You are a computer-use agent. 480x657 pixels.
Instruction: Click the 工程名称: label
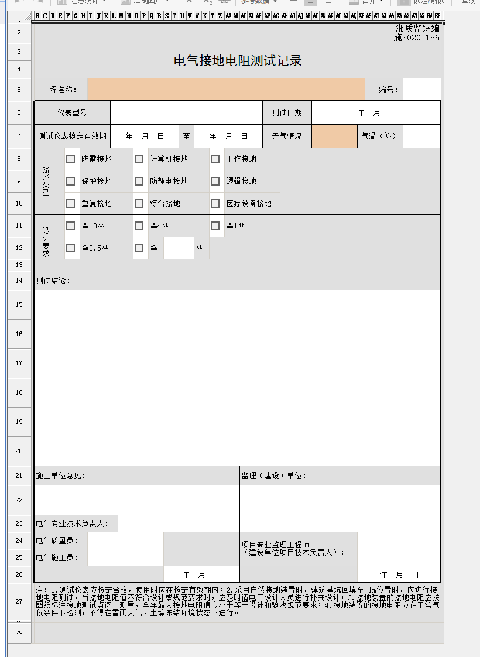point(60,90)
